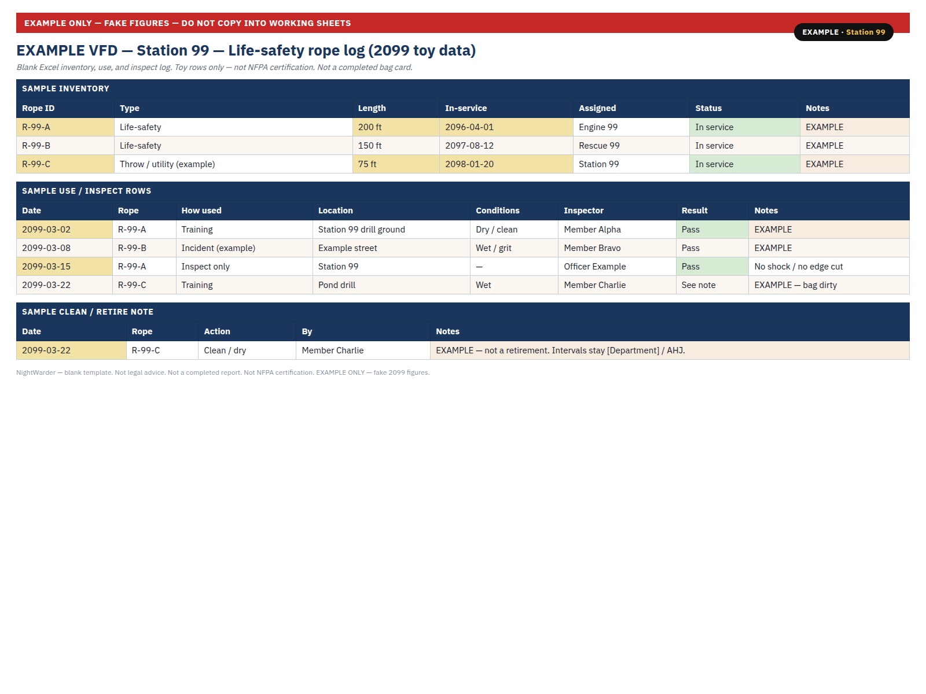Select the Station 99 assigned cell in inventory
This screenshot has width=926, height=694.
(x=631, y=164)
